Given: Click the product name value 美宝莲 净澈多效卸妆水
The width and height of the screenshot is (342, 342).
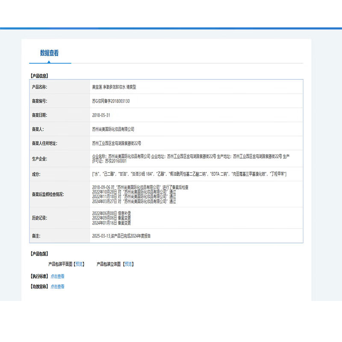Looking at the screenshot, I should tap(114, 87).
